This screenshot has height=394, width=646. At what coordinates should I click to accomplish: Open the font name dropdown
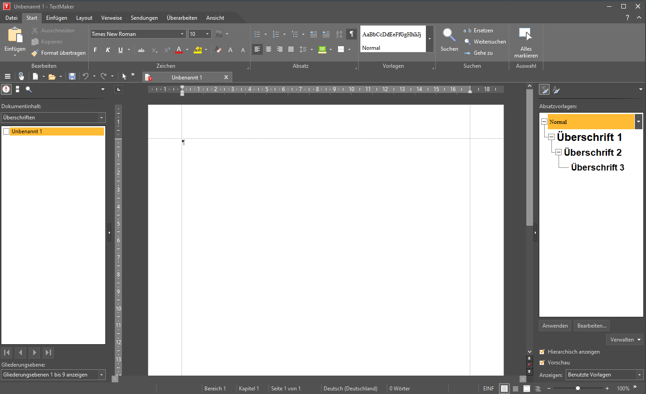click(x=182, y=34)
